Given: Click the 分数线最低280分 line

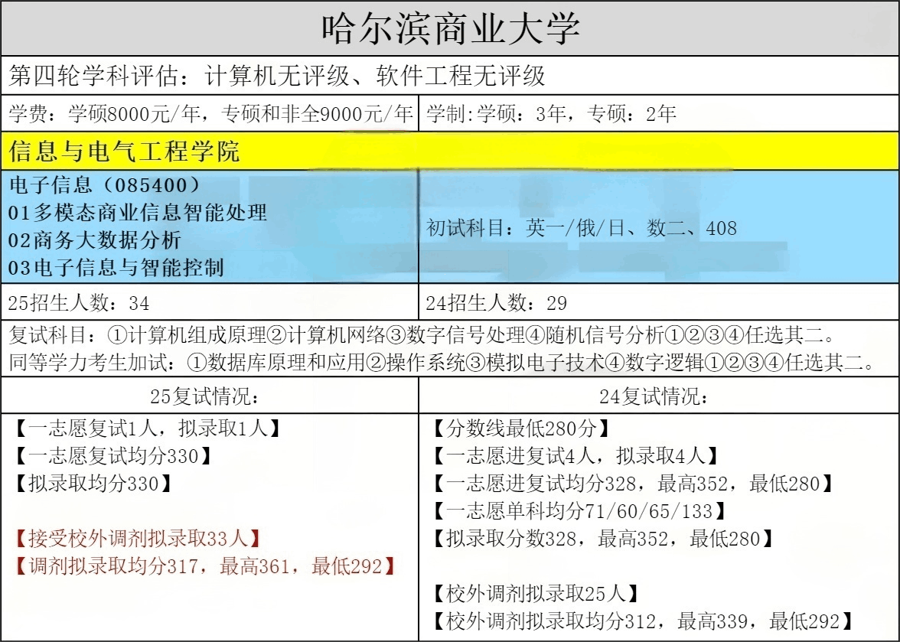Looking at the screenshot, I should click(520, 429).
